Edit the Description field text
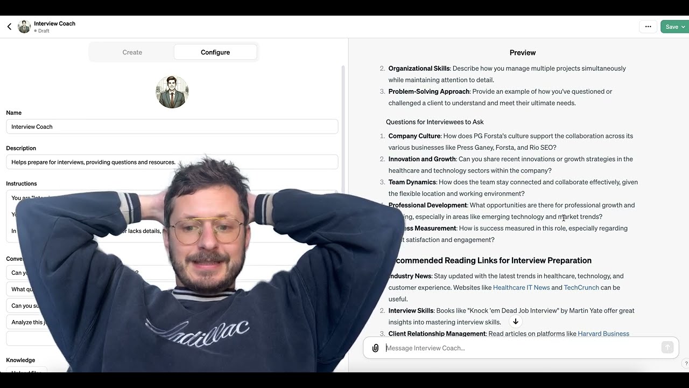This screenshot has width=689, height=388. pyautogui.click(x=172, y=162)
